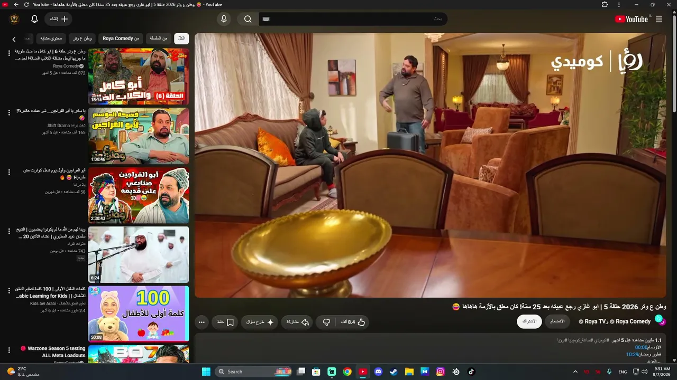Reload the page with refresh button

point(26,5)
